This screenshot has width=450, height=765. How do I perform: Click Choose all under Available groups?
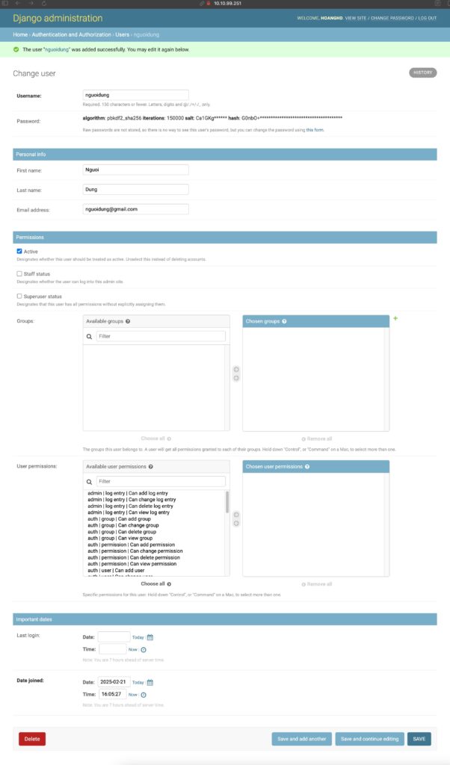pyautogui.click(x=155, y=439)
